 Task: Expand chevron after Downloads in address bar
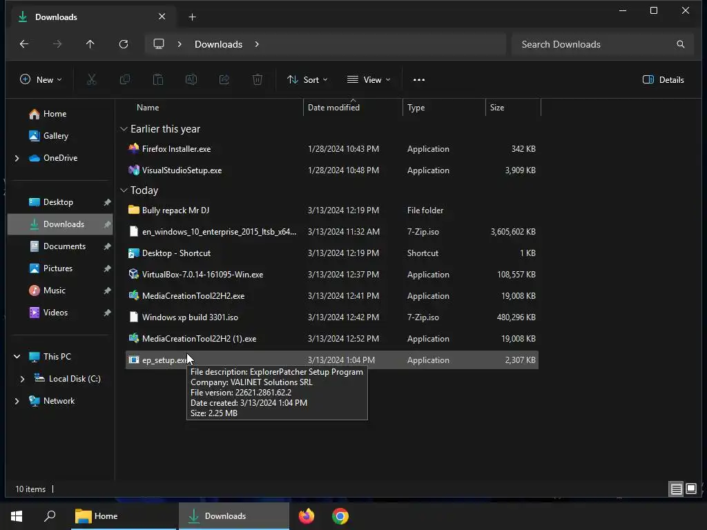coord(257,44)
